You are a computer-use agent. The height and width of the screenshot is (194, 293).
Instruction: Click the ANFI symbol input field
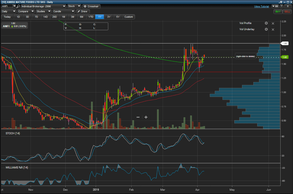pyautogui.click(x=7, y=6)
